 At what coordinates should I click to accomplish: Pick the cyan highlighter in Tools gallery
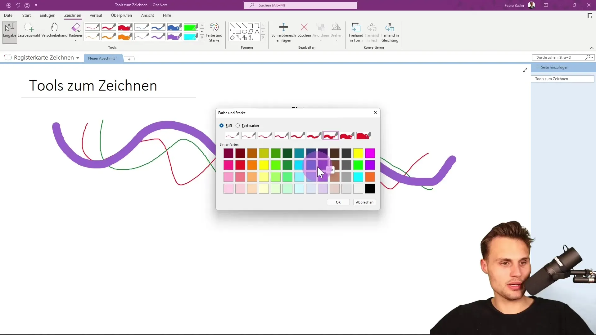tap(191, 37)
